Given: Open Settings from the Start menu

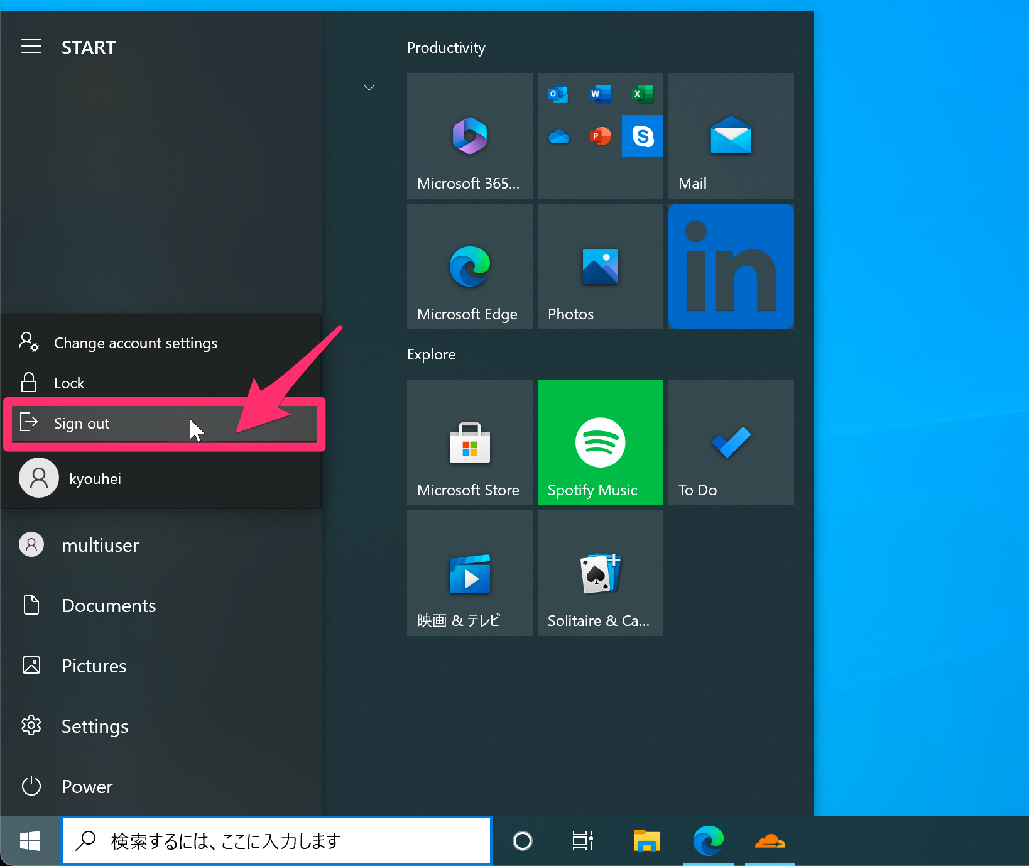Looking at the screenshot, I should pos(161,726).
